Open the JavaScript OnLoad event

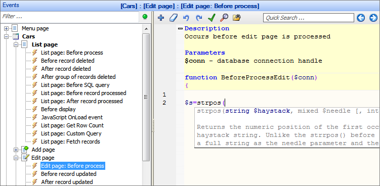point(72,117)
